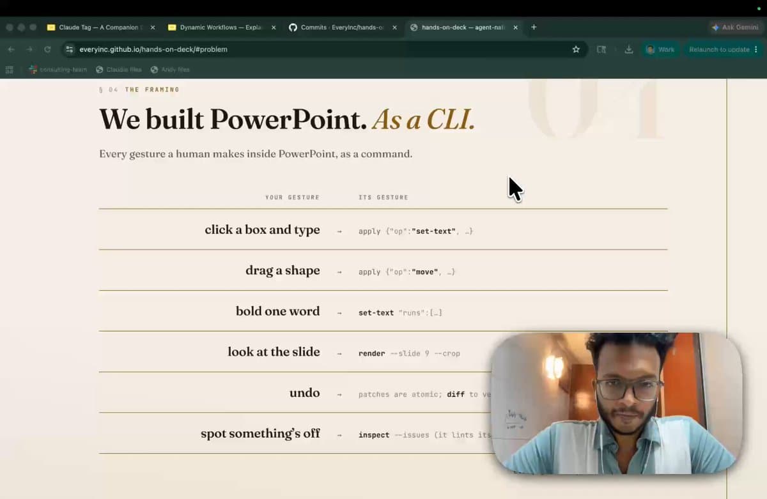Click the 'bold one word' row label

point(277,311)
